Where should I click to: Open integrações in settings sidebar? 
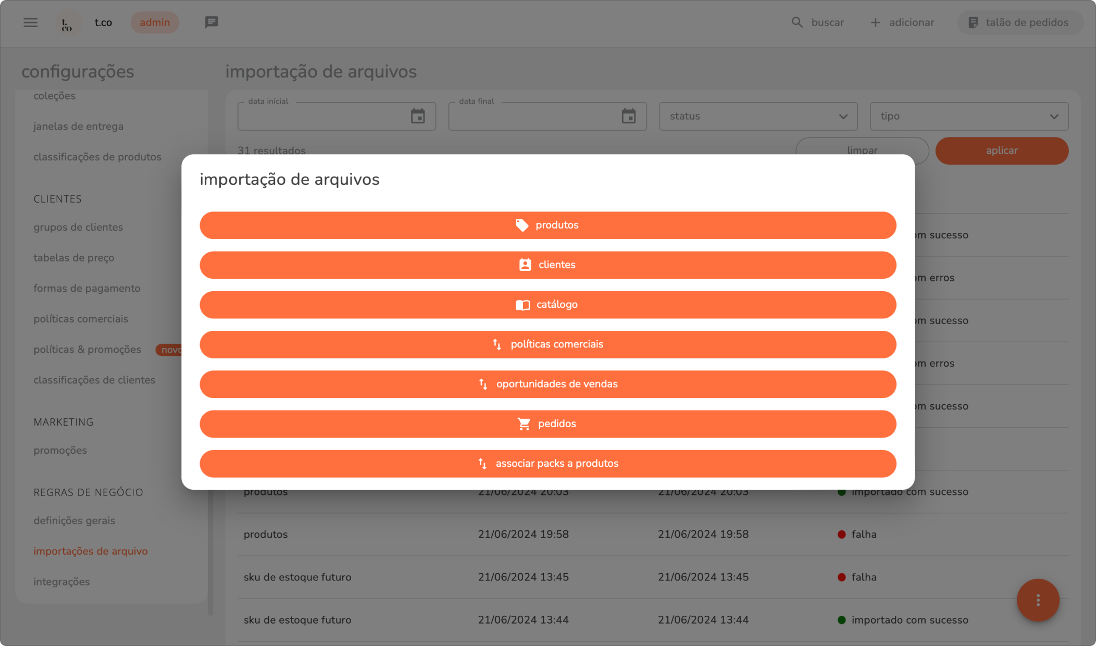[x=61, y=582]
